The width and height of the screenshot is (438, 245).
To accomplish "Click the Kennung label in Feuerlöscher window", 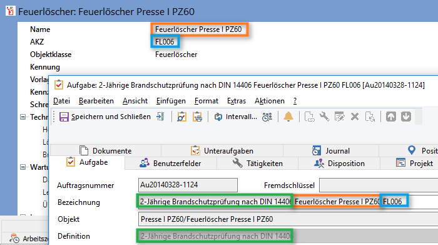I will (44, 67).
